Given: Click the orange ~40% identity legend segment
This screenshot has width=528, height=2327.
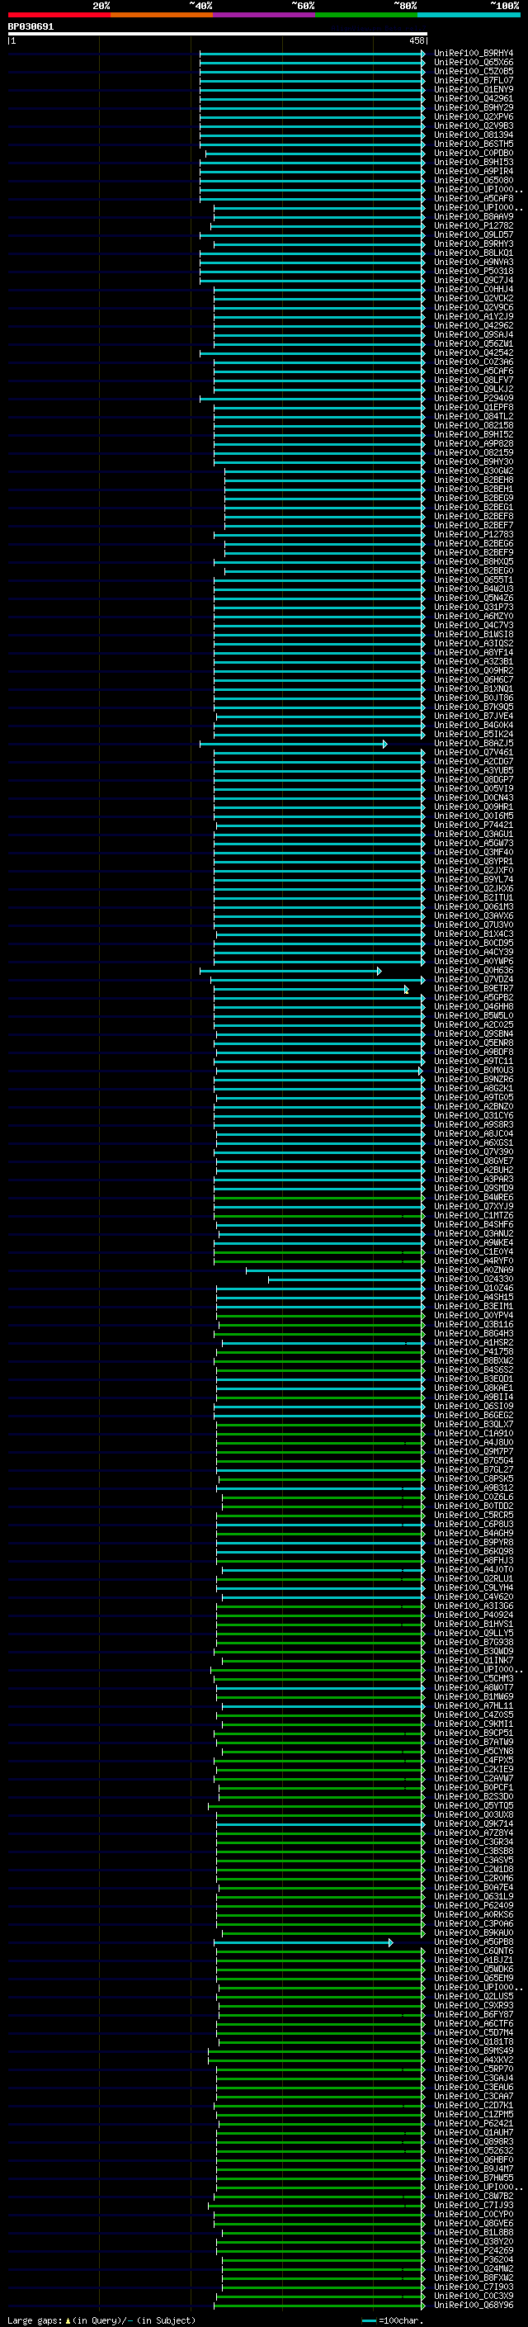Looking at the screenshot, I should (162, 15).
